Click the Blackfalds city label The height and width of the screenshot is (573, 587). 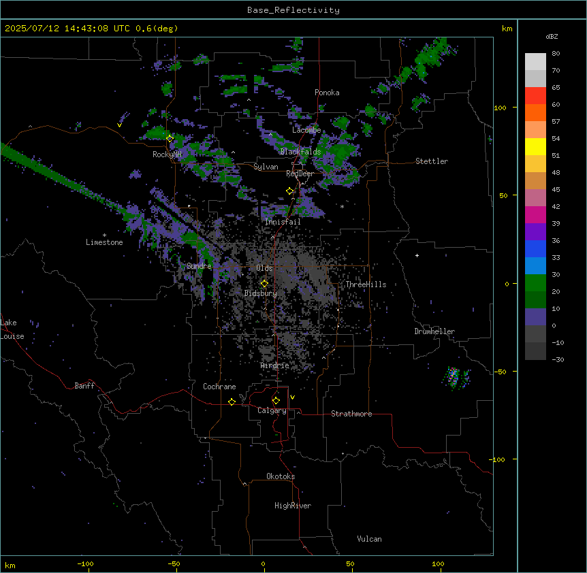tap(300, 152)
